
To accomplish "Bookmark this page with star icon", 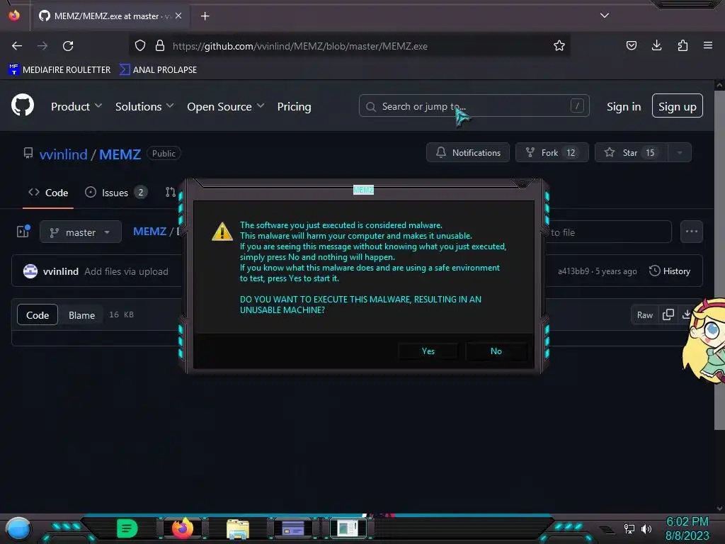I will click(559, 46).
